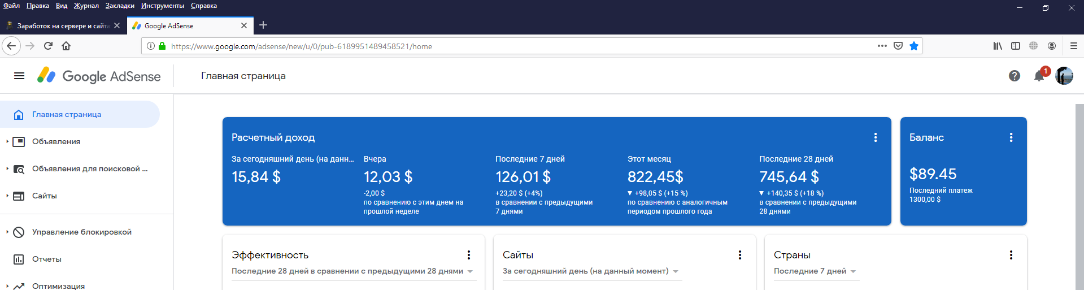Open the help question mark icon

[1015, 76]
